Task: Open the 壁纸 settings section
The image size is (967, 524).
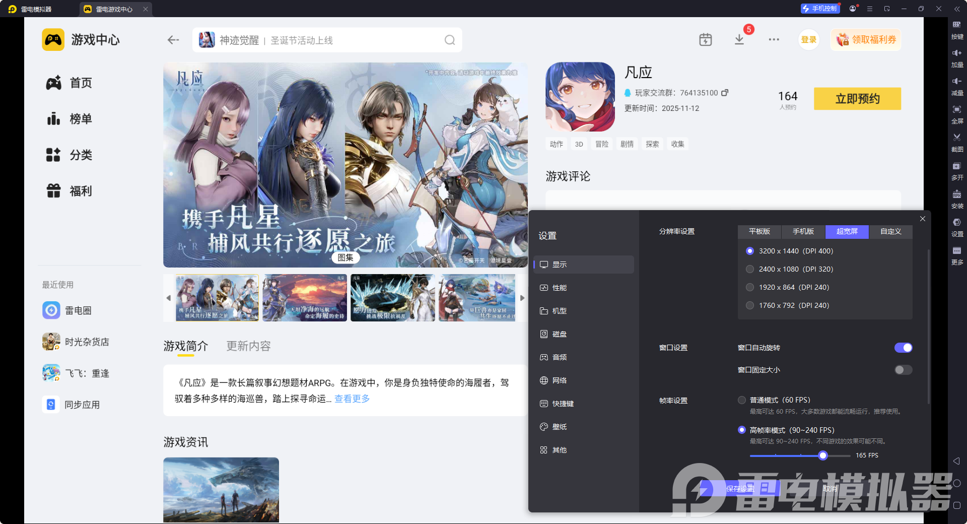Action: tap(584, 427)
